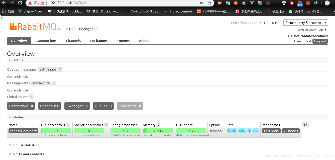Switch to the Overview tab
335x160 pixels.
click(x=19, y=41)
